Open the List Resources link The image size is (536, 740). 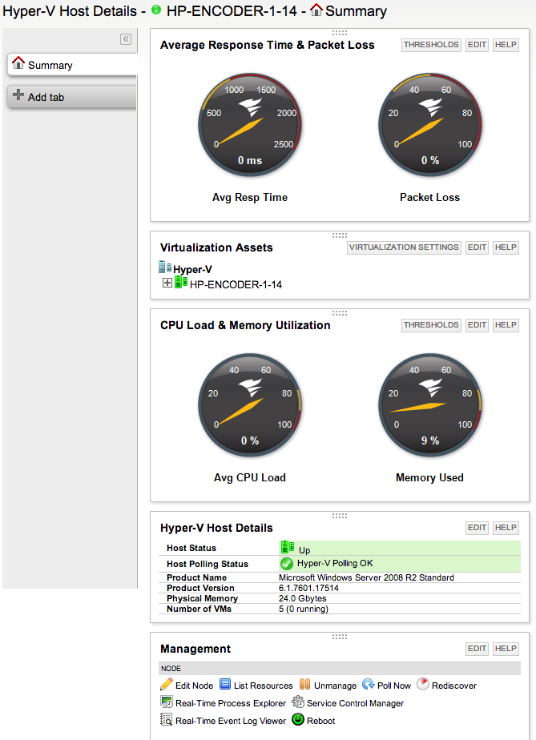tap(263, 686)
